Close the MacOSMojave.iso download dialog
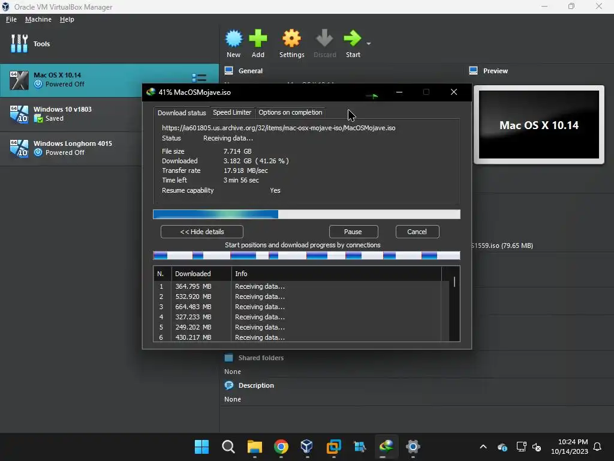 (x=454, y=92)
